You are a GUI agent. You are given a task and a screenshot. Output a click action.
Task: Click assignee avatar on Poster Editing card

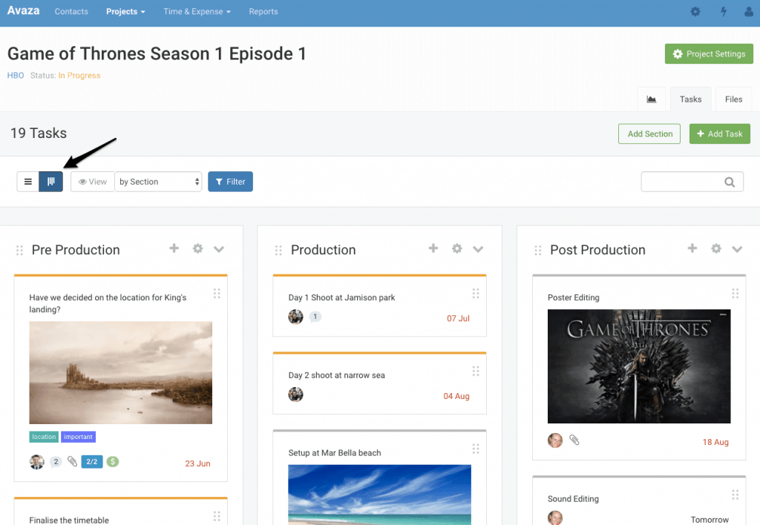point(555,440)
